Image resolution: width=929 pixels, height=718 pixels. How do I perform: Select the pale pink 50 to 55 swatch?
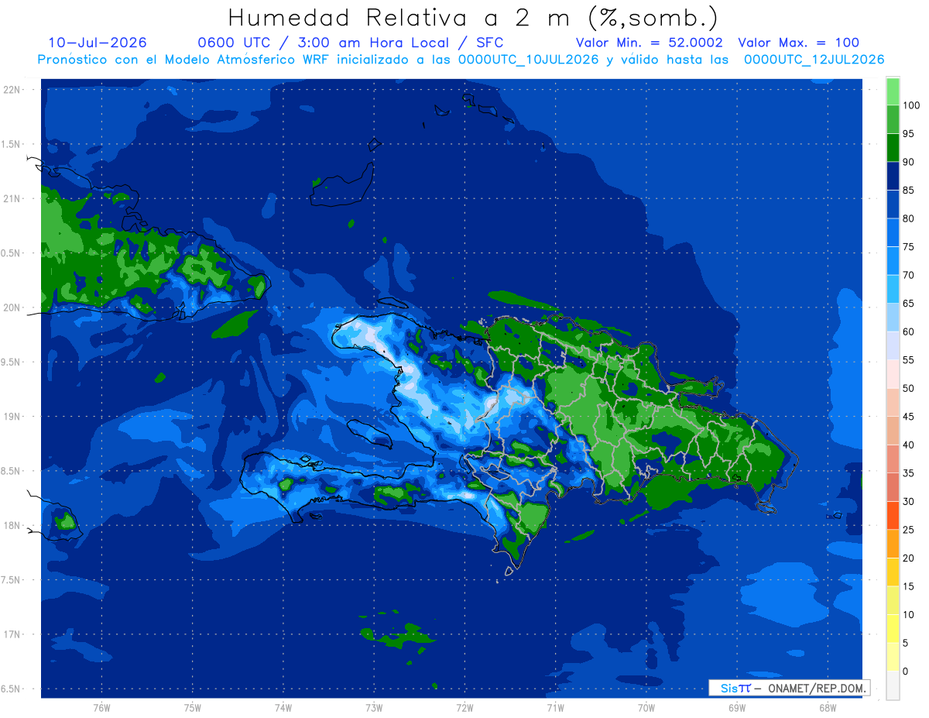tap(893, 374)
